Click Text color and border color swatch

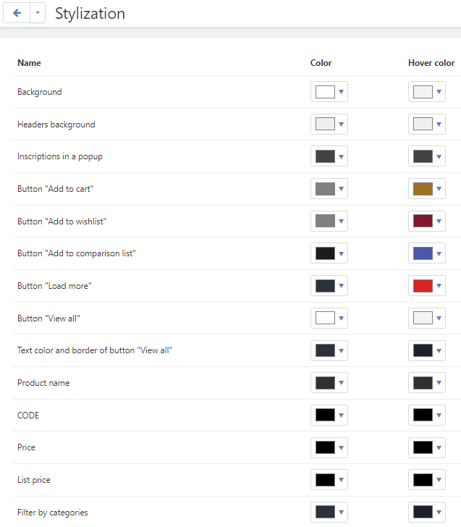325,350
